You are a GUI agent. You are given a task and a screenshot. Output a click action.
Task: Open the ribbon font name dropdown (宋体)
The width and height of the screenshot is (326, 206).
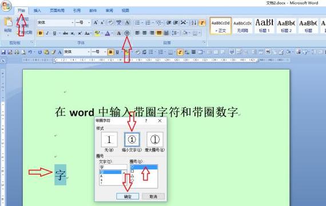[73, 22]
